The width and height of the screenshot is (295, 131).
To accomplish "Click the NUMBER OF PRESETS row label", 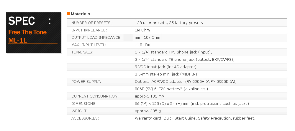I will click(91, 23).
